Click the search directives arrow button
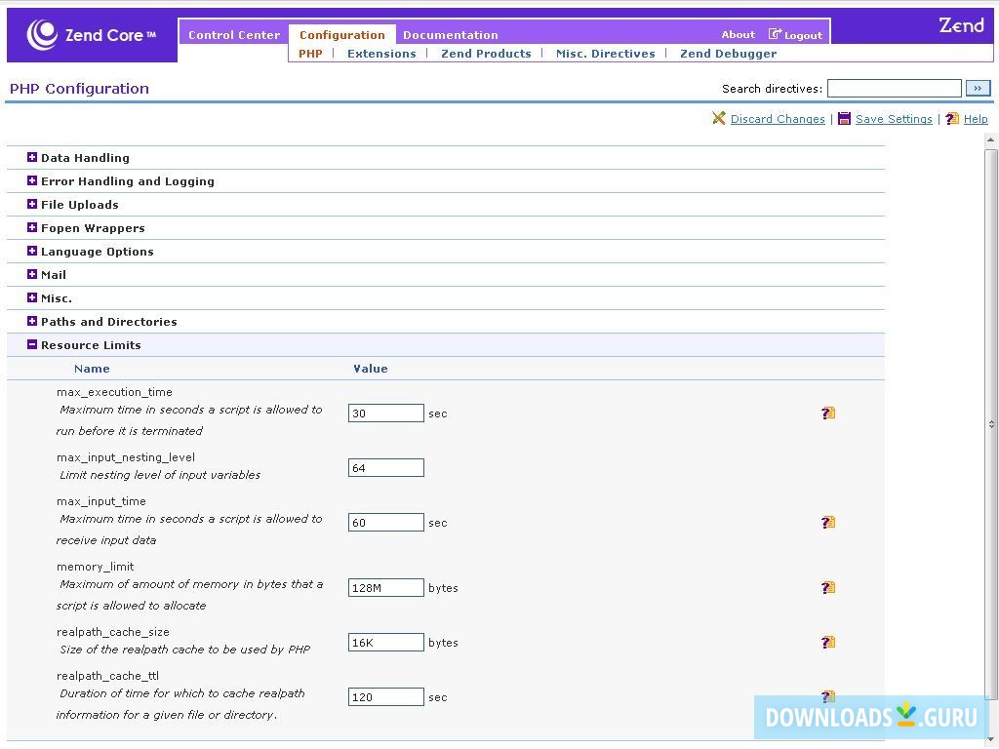 [x=977, y=88]
